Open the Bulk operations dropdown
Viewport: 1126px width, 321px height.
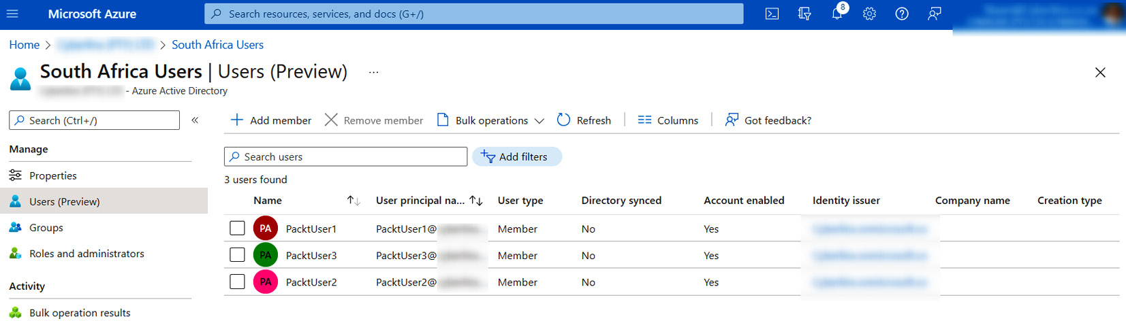point(490,120)
